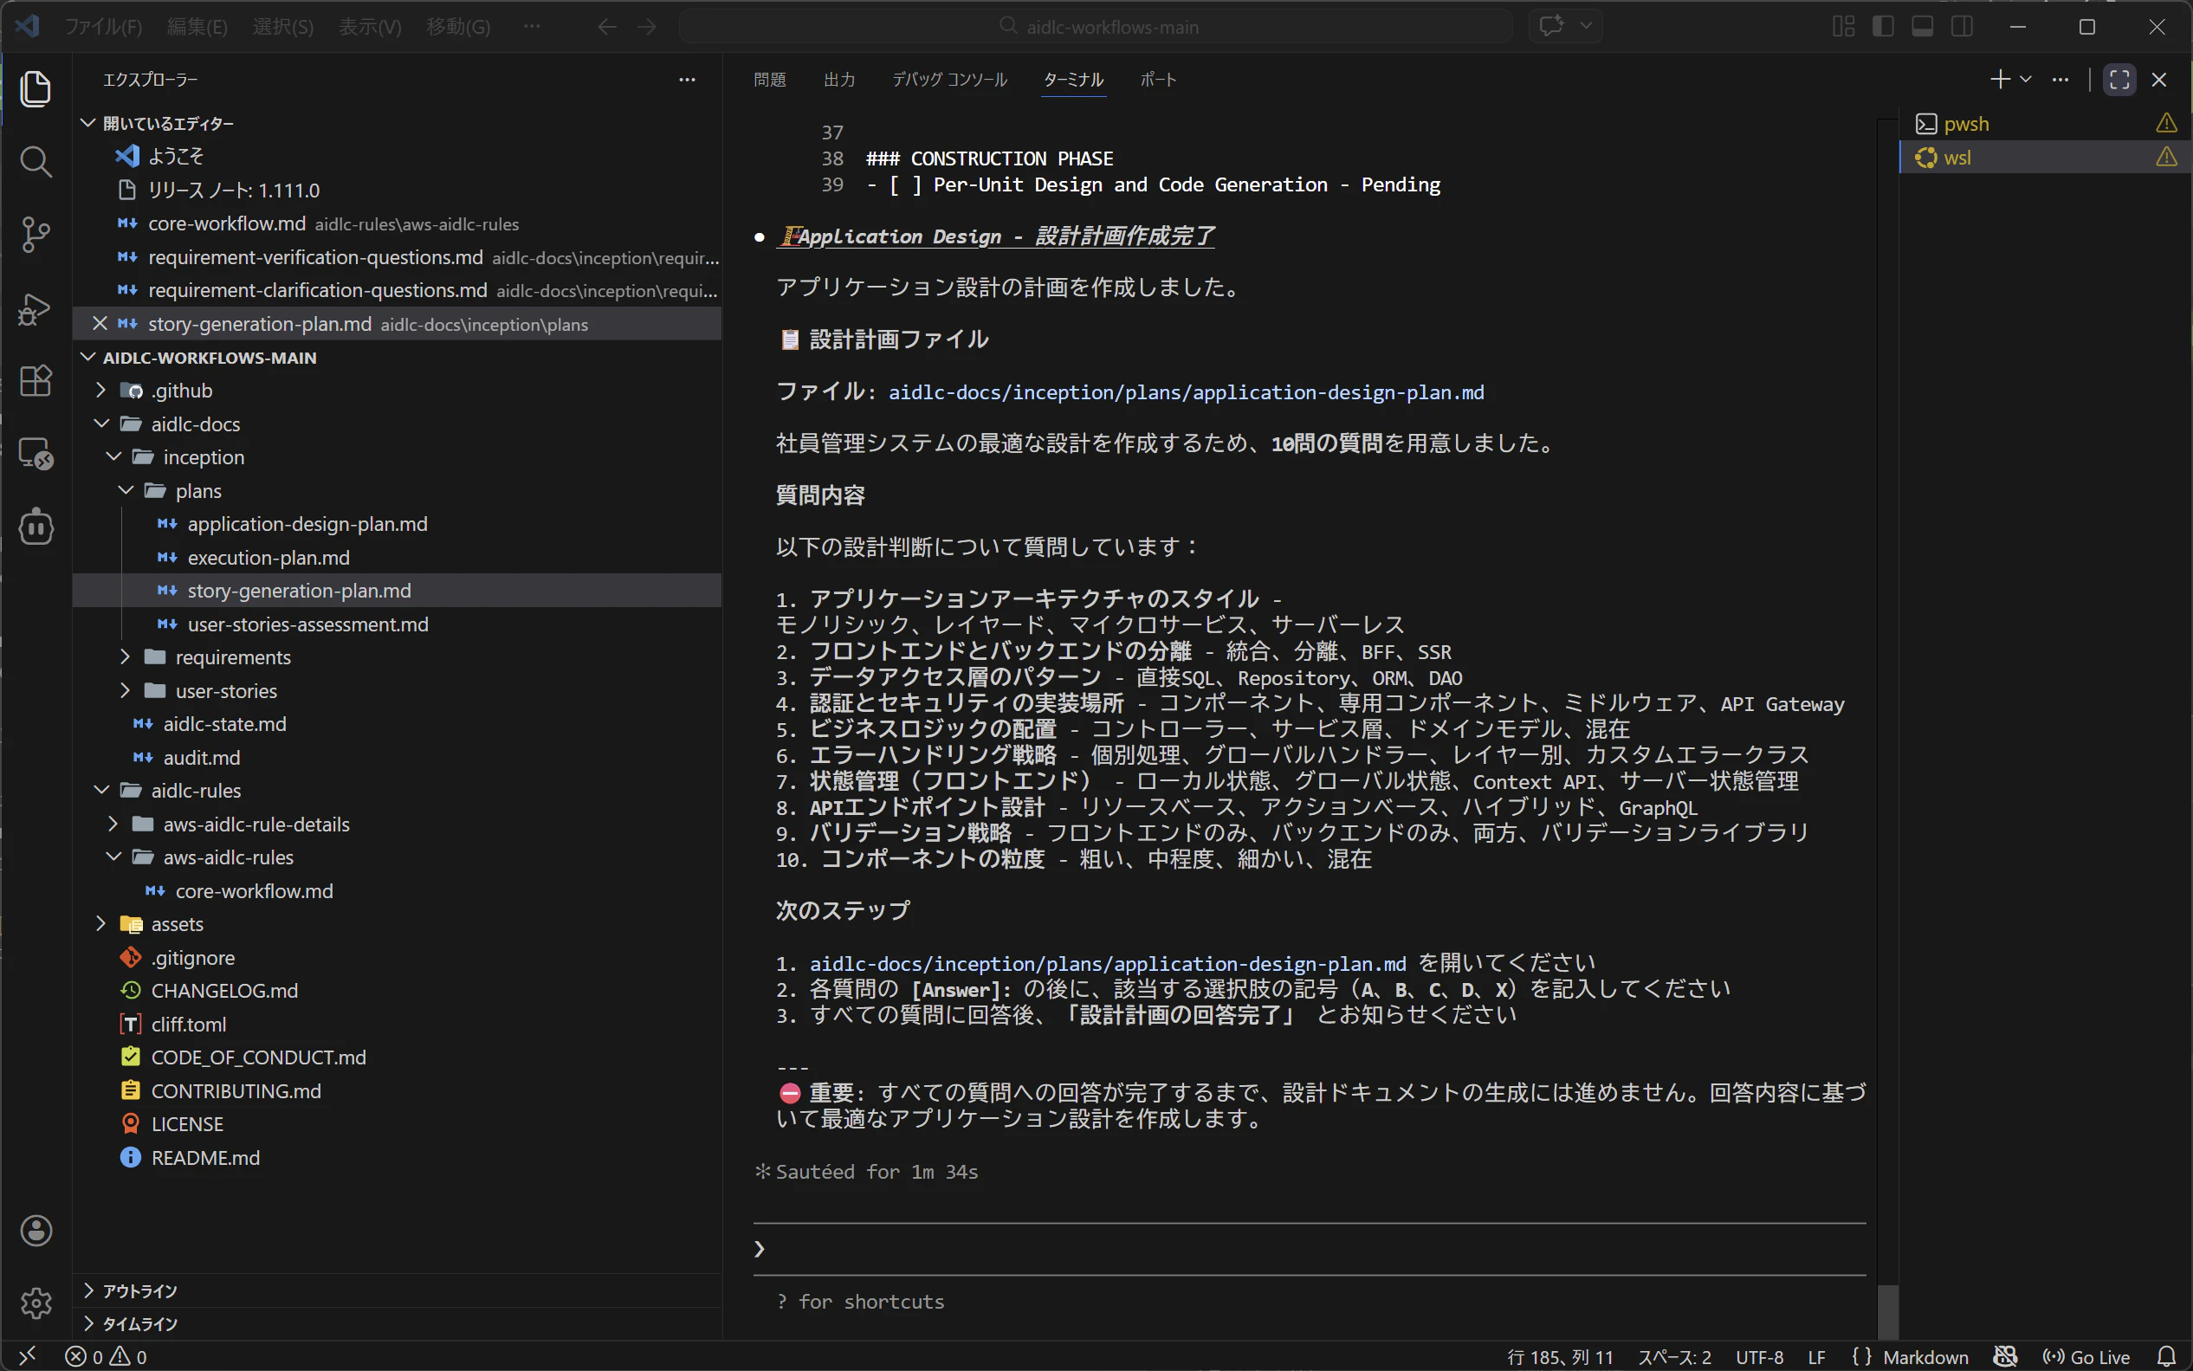Viewport: 2193px width, 1371px height.
Task: Switch to the 問題 panel tab
Action: pos(770,80)
